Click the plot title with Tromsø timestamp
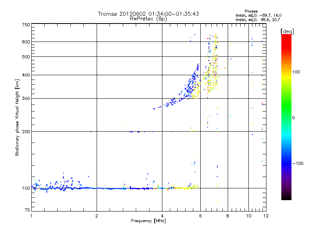313x235 pixels. (148, 14)
